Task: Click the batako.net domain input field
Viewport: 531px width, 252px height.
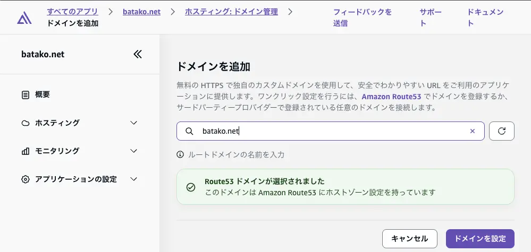Action: (330, 131)
